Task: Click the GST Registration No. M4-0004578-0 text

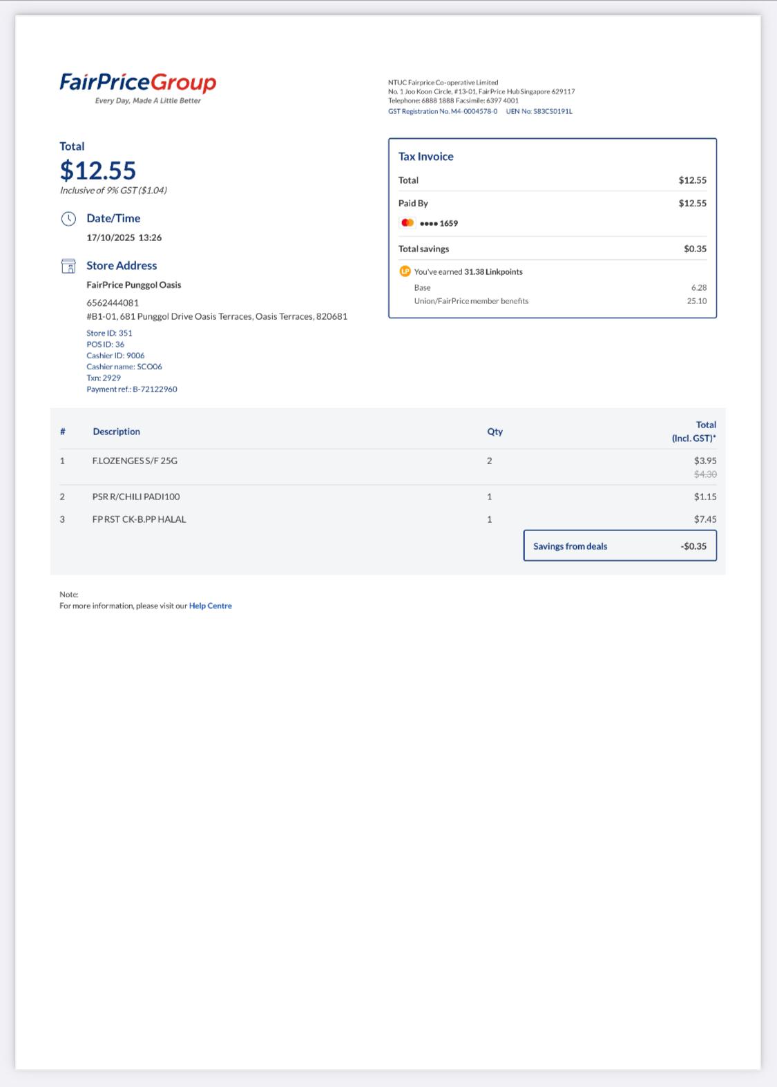Action: [x=443, y=111]
